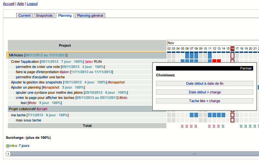Image resolution: width=259 pixels, height=163 pixels.
Task: Click day 12 in the Nov header
Action: [214, 48]
